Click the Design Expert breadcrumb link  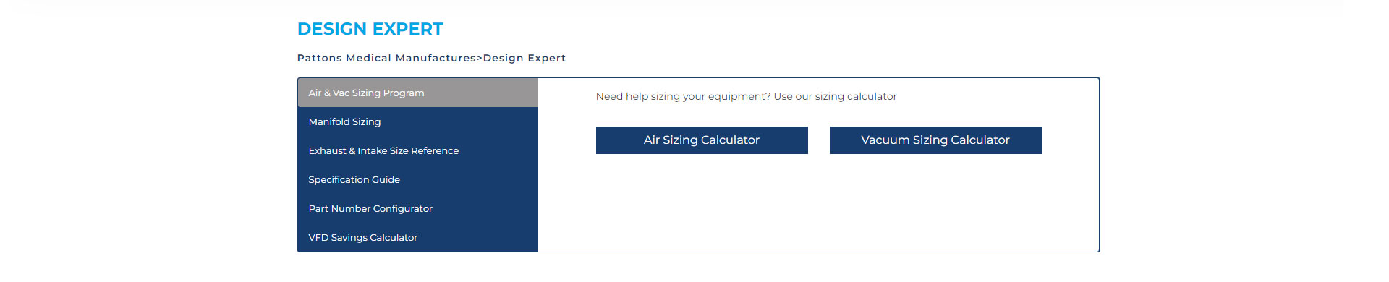click(524, 58)
